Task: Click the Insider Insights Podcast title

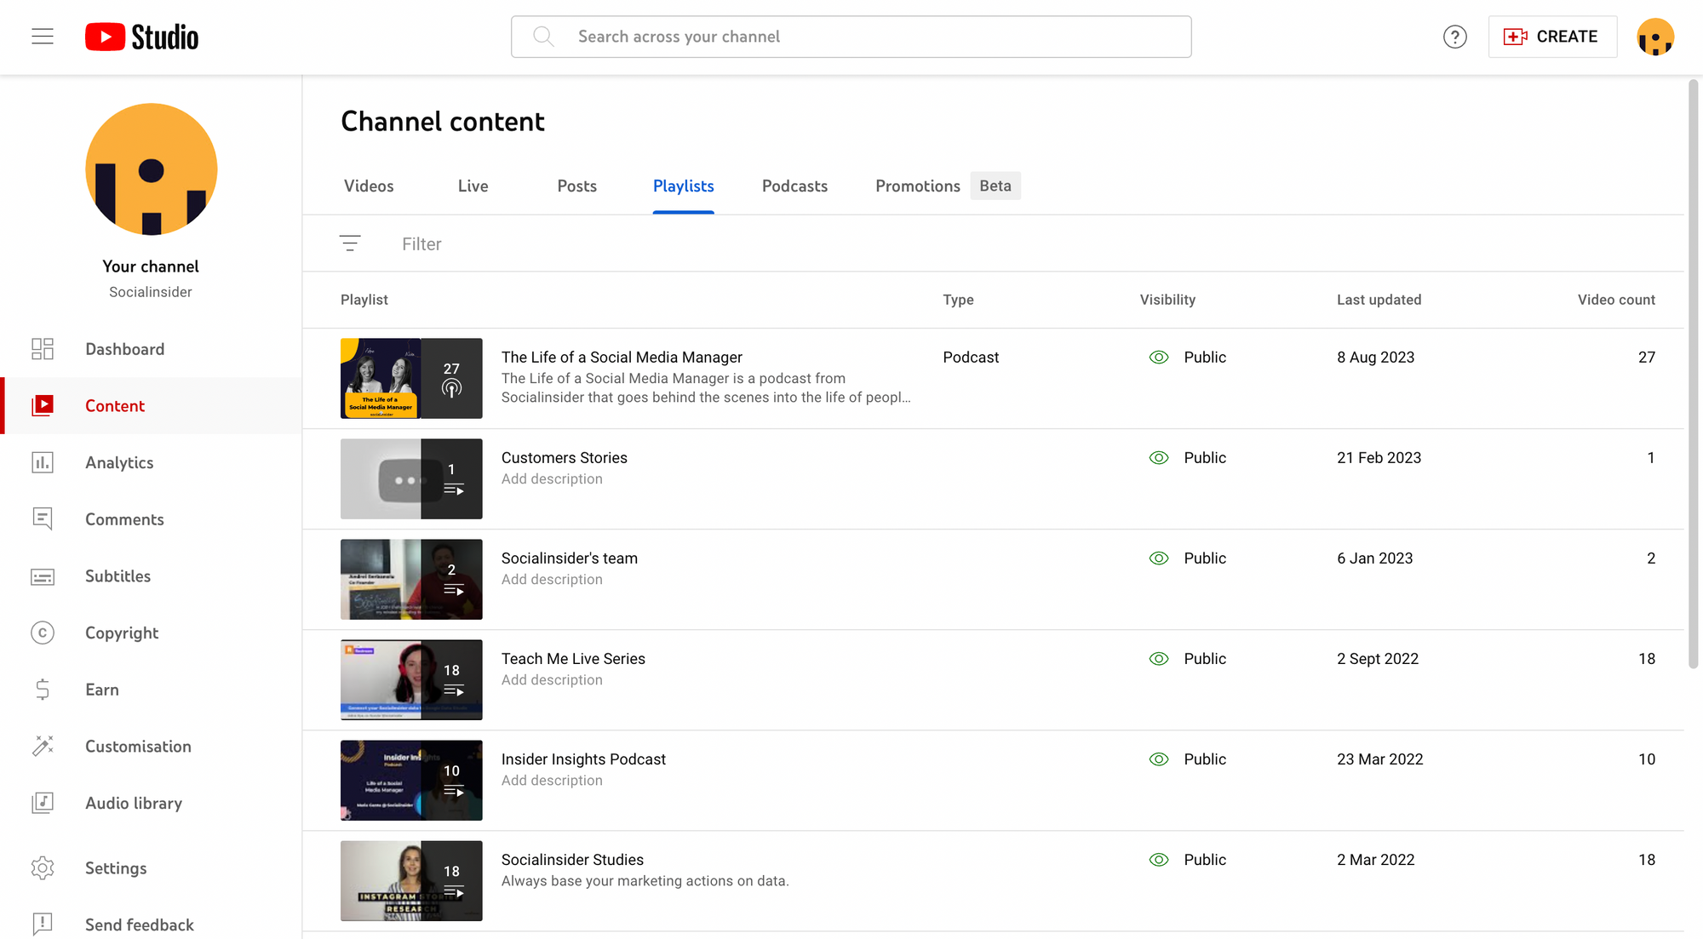Action: pos(583,759)
